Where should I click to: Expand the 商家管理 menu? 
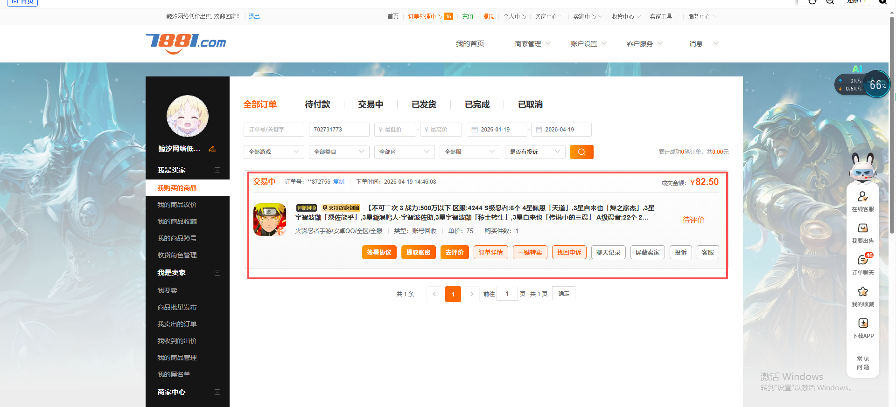(x=532, y=44)
